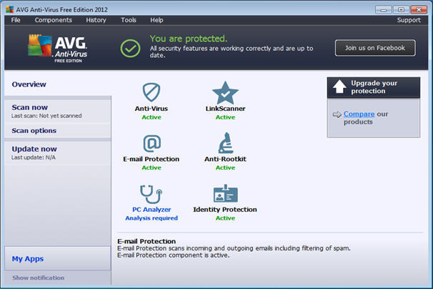
Task: Click the Join us on Facebook button
Action: pyautogui.click(x=375, y=48)
